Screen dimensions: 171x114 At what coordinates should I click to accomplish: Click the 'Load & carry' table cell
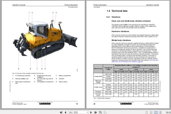click(108, 74)
